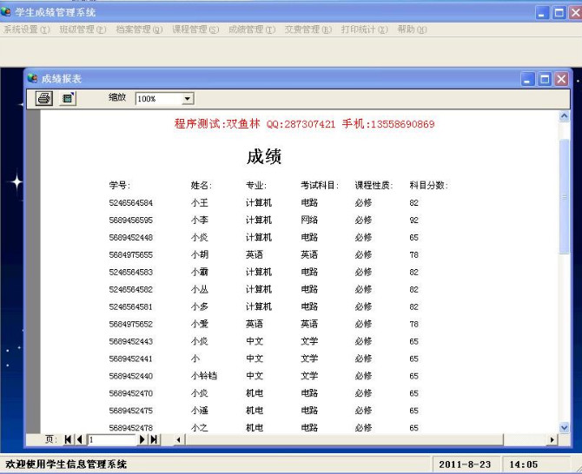The height and width of the screenshot is (474, 582).
Task: Click the name 小李
Action: 200,221
